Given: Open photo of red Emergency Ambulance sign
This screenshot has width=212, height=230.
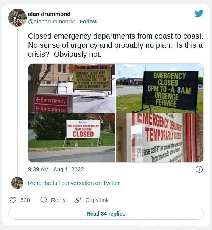Looking at the screenshot, I should click(x=72, y=88).
